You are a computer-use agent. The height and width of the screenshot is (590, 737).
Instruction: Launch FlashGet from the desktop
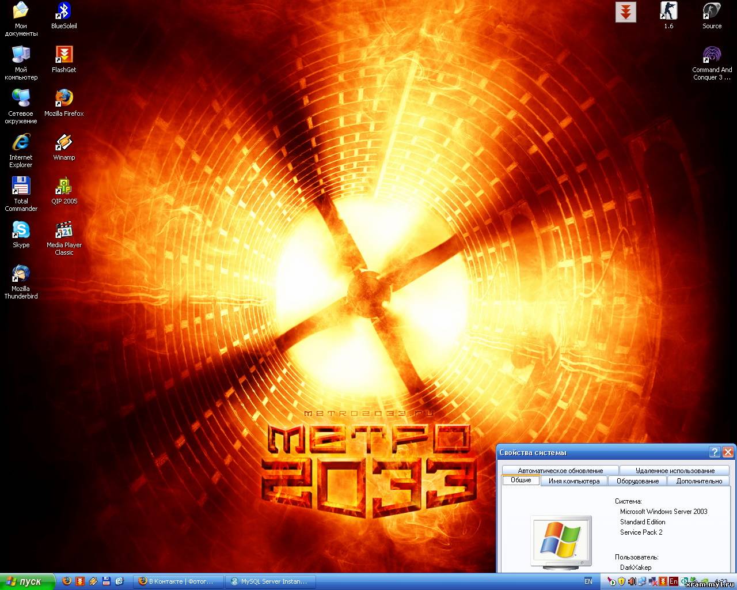[x=64, y=59]
